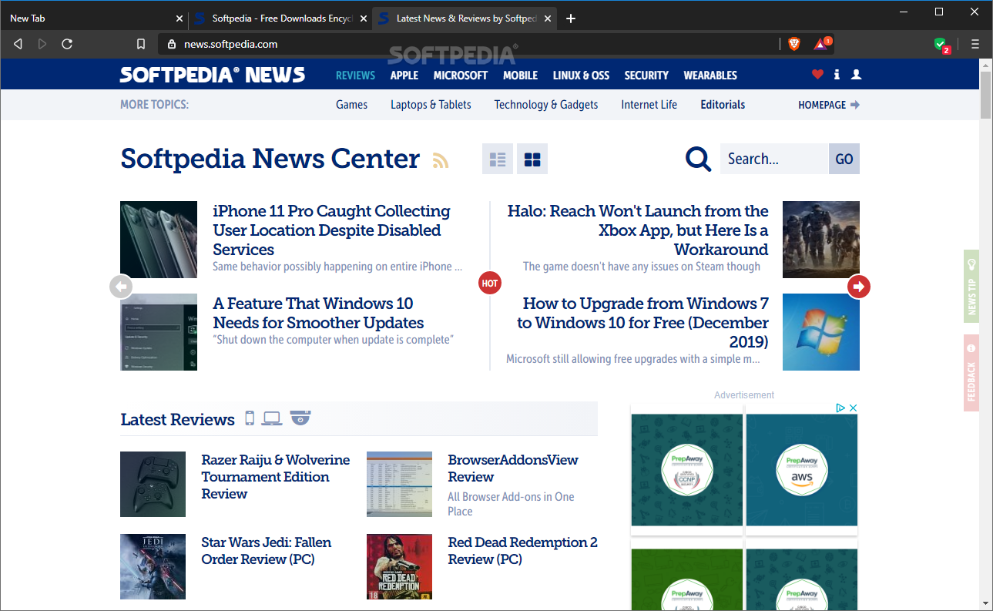The height and width of the screenshot is (611, 993).
Task: Click the info icon in Softpedia header
Action: (837, 75)
